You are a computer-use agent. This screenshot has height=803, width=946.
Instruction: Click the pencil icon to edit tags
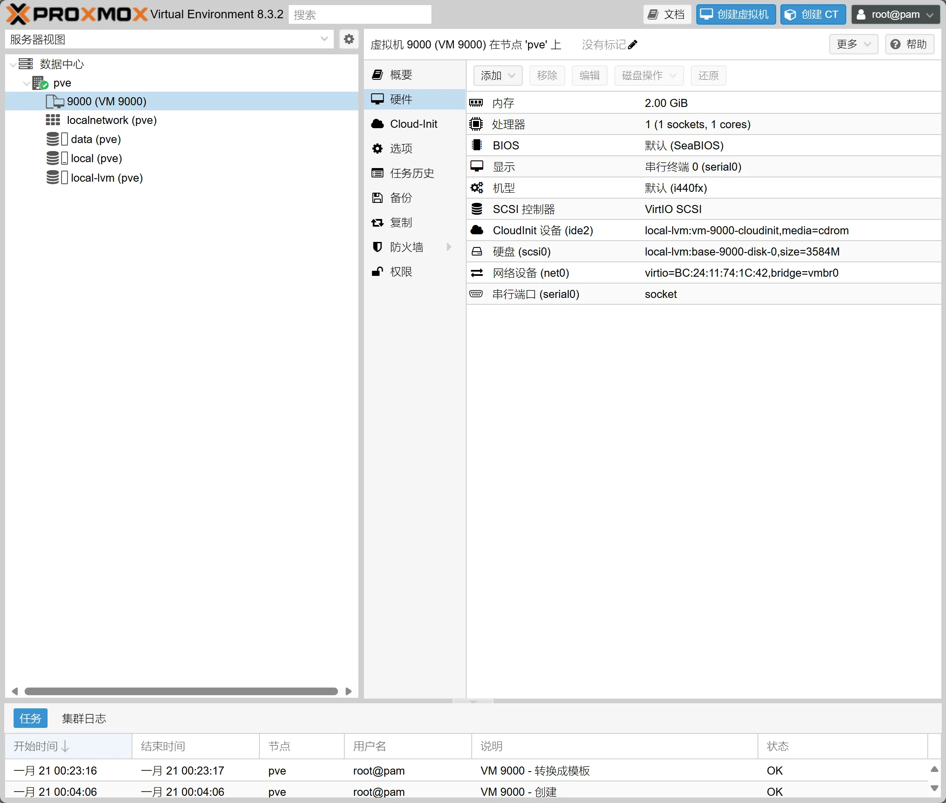point(632,45)
